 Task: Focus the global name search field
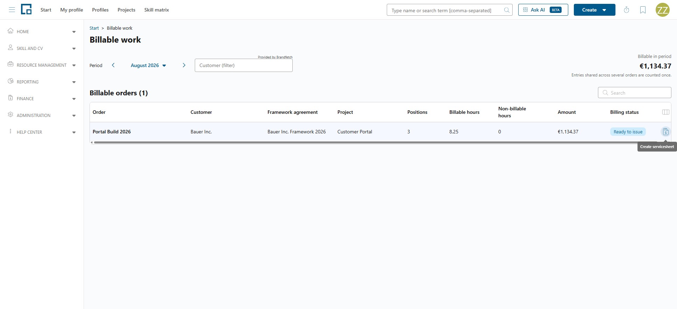[450, 10]
